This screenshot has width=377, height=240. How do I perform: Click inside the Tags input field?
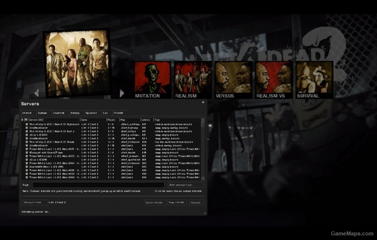click(98, 185)
